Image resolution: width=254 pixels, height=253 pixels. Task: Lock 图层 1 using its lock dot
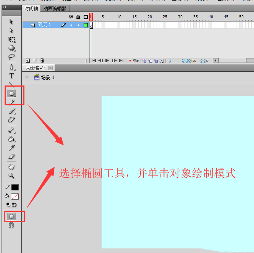[x=78, y=25]
